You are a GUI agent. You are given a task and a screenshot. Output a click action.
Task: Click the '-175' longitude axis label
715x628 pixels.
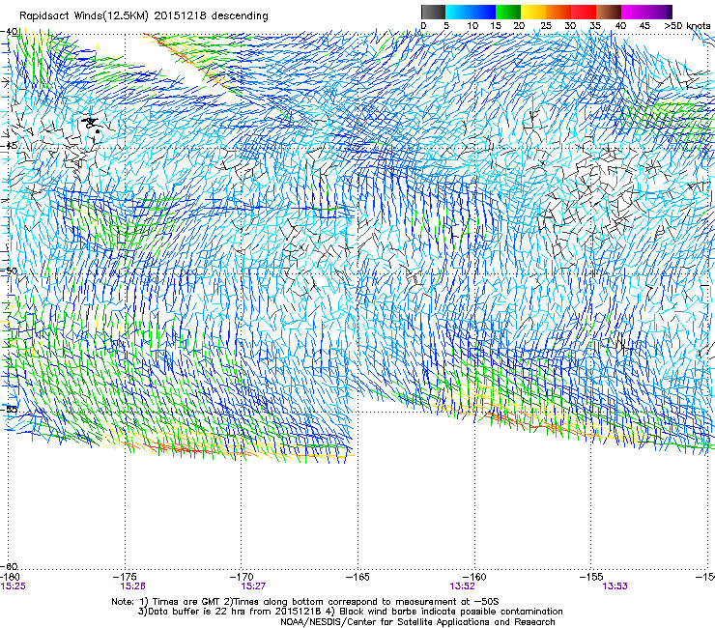126,578
